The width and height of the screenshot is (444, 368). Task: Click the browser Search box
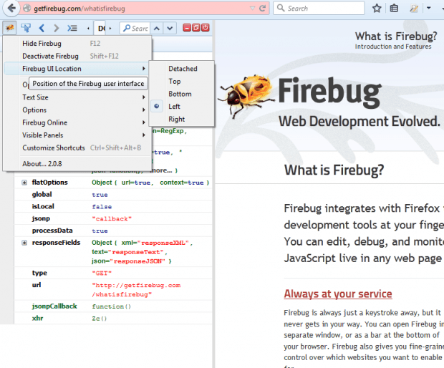(319, 8)
